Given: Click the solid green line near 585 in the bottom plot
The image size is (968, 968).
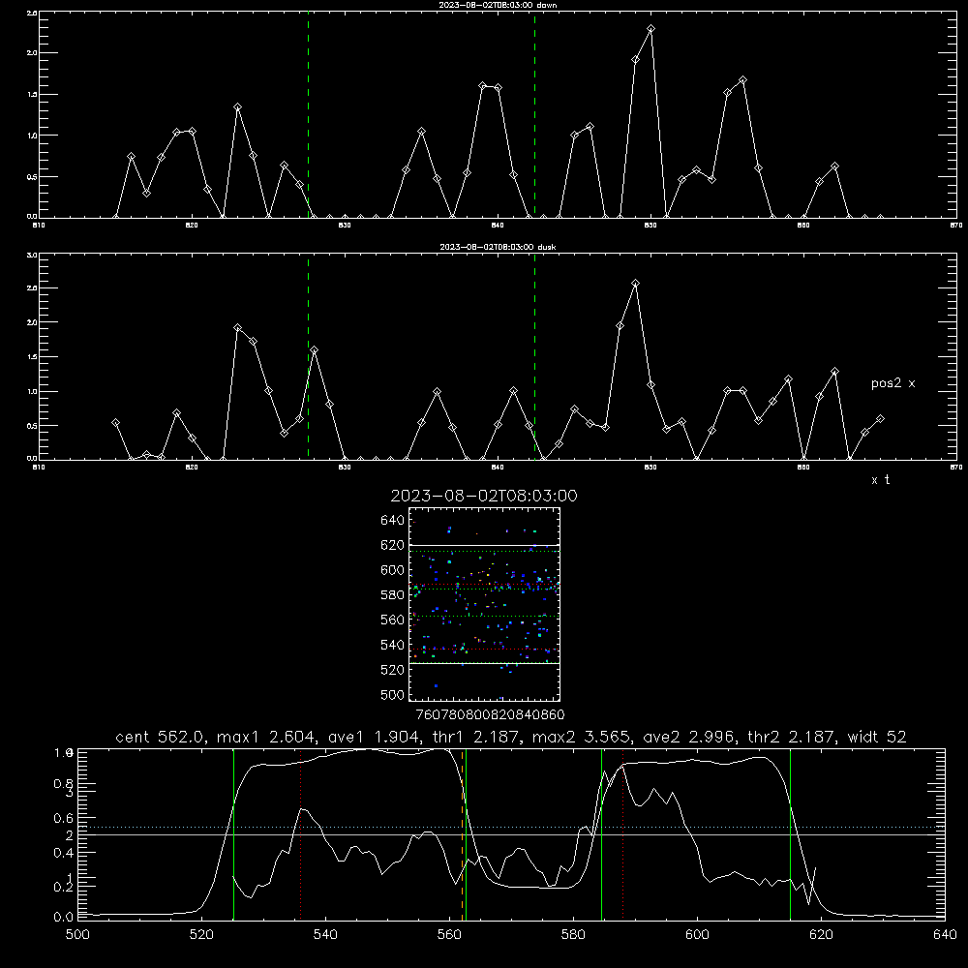Looking at the screenshot, I should click(x=601, y=834).
